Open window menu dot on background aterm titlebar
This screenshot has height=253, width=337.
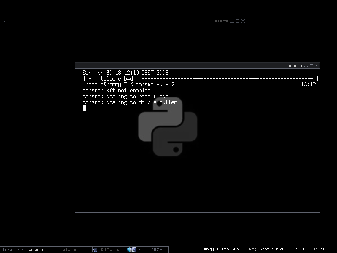point(4,21)
